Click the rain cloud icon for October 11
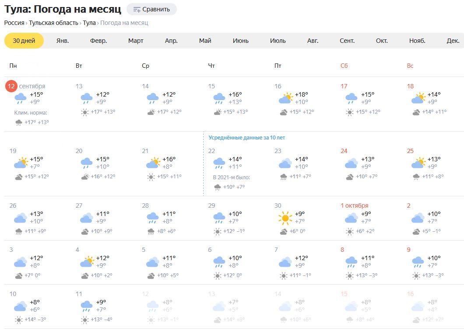 click(87, 306)
